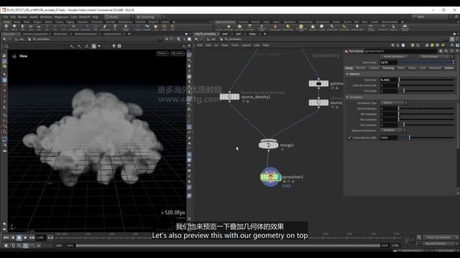Click the merge2 node
460x258 pixels.
[x=268, y=145]
